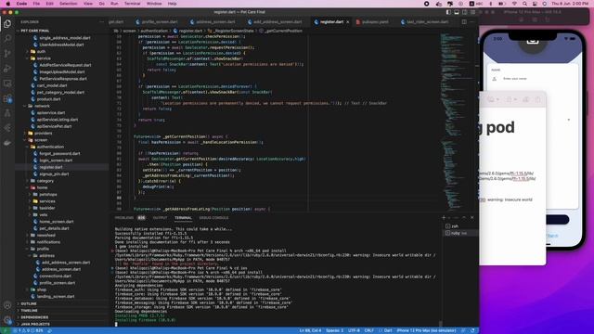Select the zsh terminal instance
Image resolution: width=594 pixels, height=334 pixels.
pos(459,226)
